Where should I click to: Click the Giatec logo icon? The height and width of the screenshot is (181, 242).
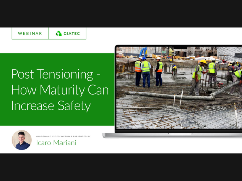coord(58,33)
